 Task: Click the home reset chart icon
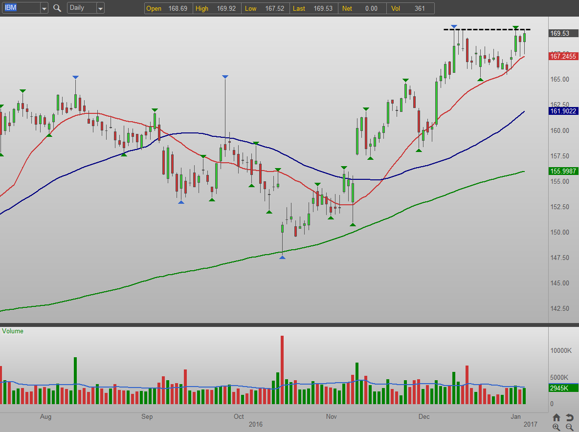click(557, 417)
